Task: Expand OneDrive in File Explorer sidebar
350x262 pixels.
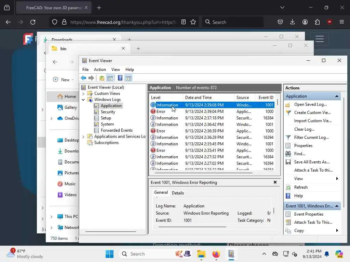Action: [x=51, y=118]
